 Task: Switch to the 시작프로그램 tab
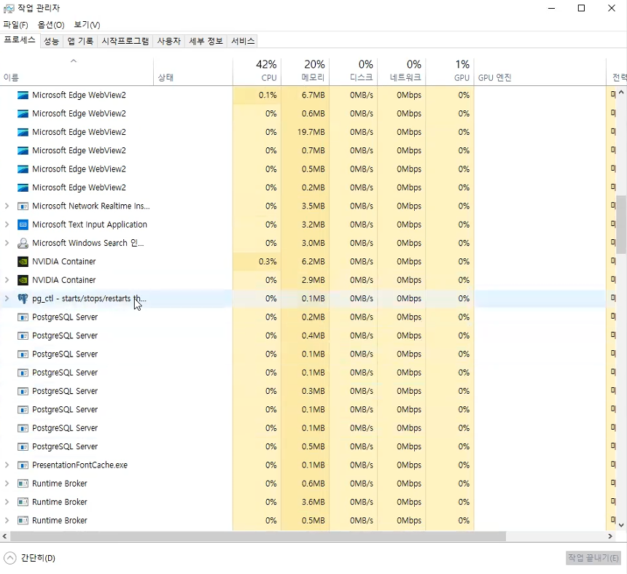click(125, 41)
